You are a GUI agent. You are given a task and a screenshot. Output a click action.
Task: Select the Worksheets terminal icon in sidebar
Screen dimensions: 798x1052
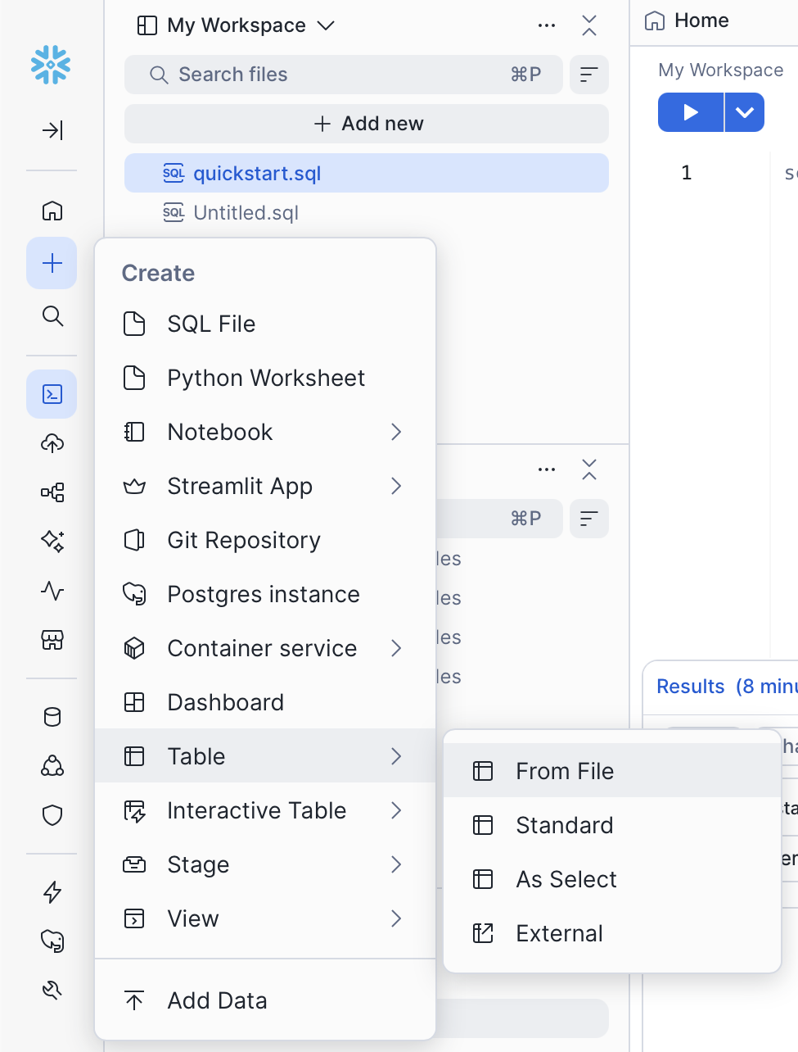click(x=52, y=393)
